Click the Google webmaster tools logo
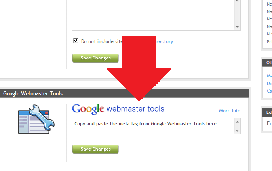This screenshot has width=272, height=171. [x=118, y=109]
